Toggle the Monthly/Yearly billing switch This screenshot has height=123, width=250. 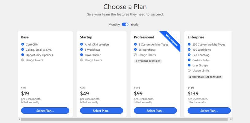125,24
